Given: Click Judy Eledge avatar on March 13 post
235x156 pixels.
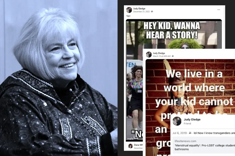Looking at the screenshot, I should 149,54.
